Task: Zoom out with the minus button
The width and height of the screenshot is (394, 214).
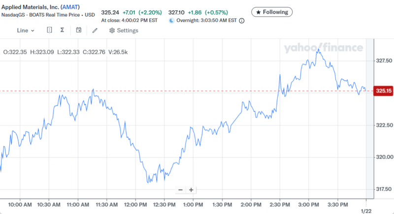Action: (180, 190)
